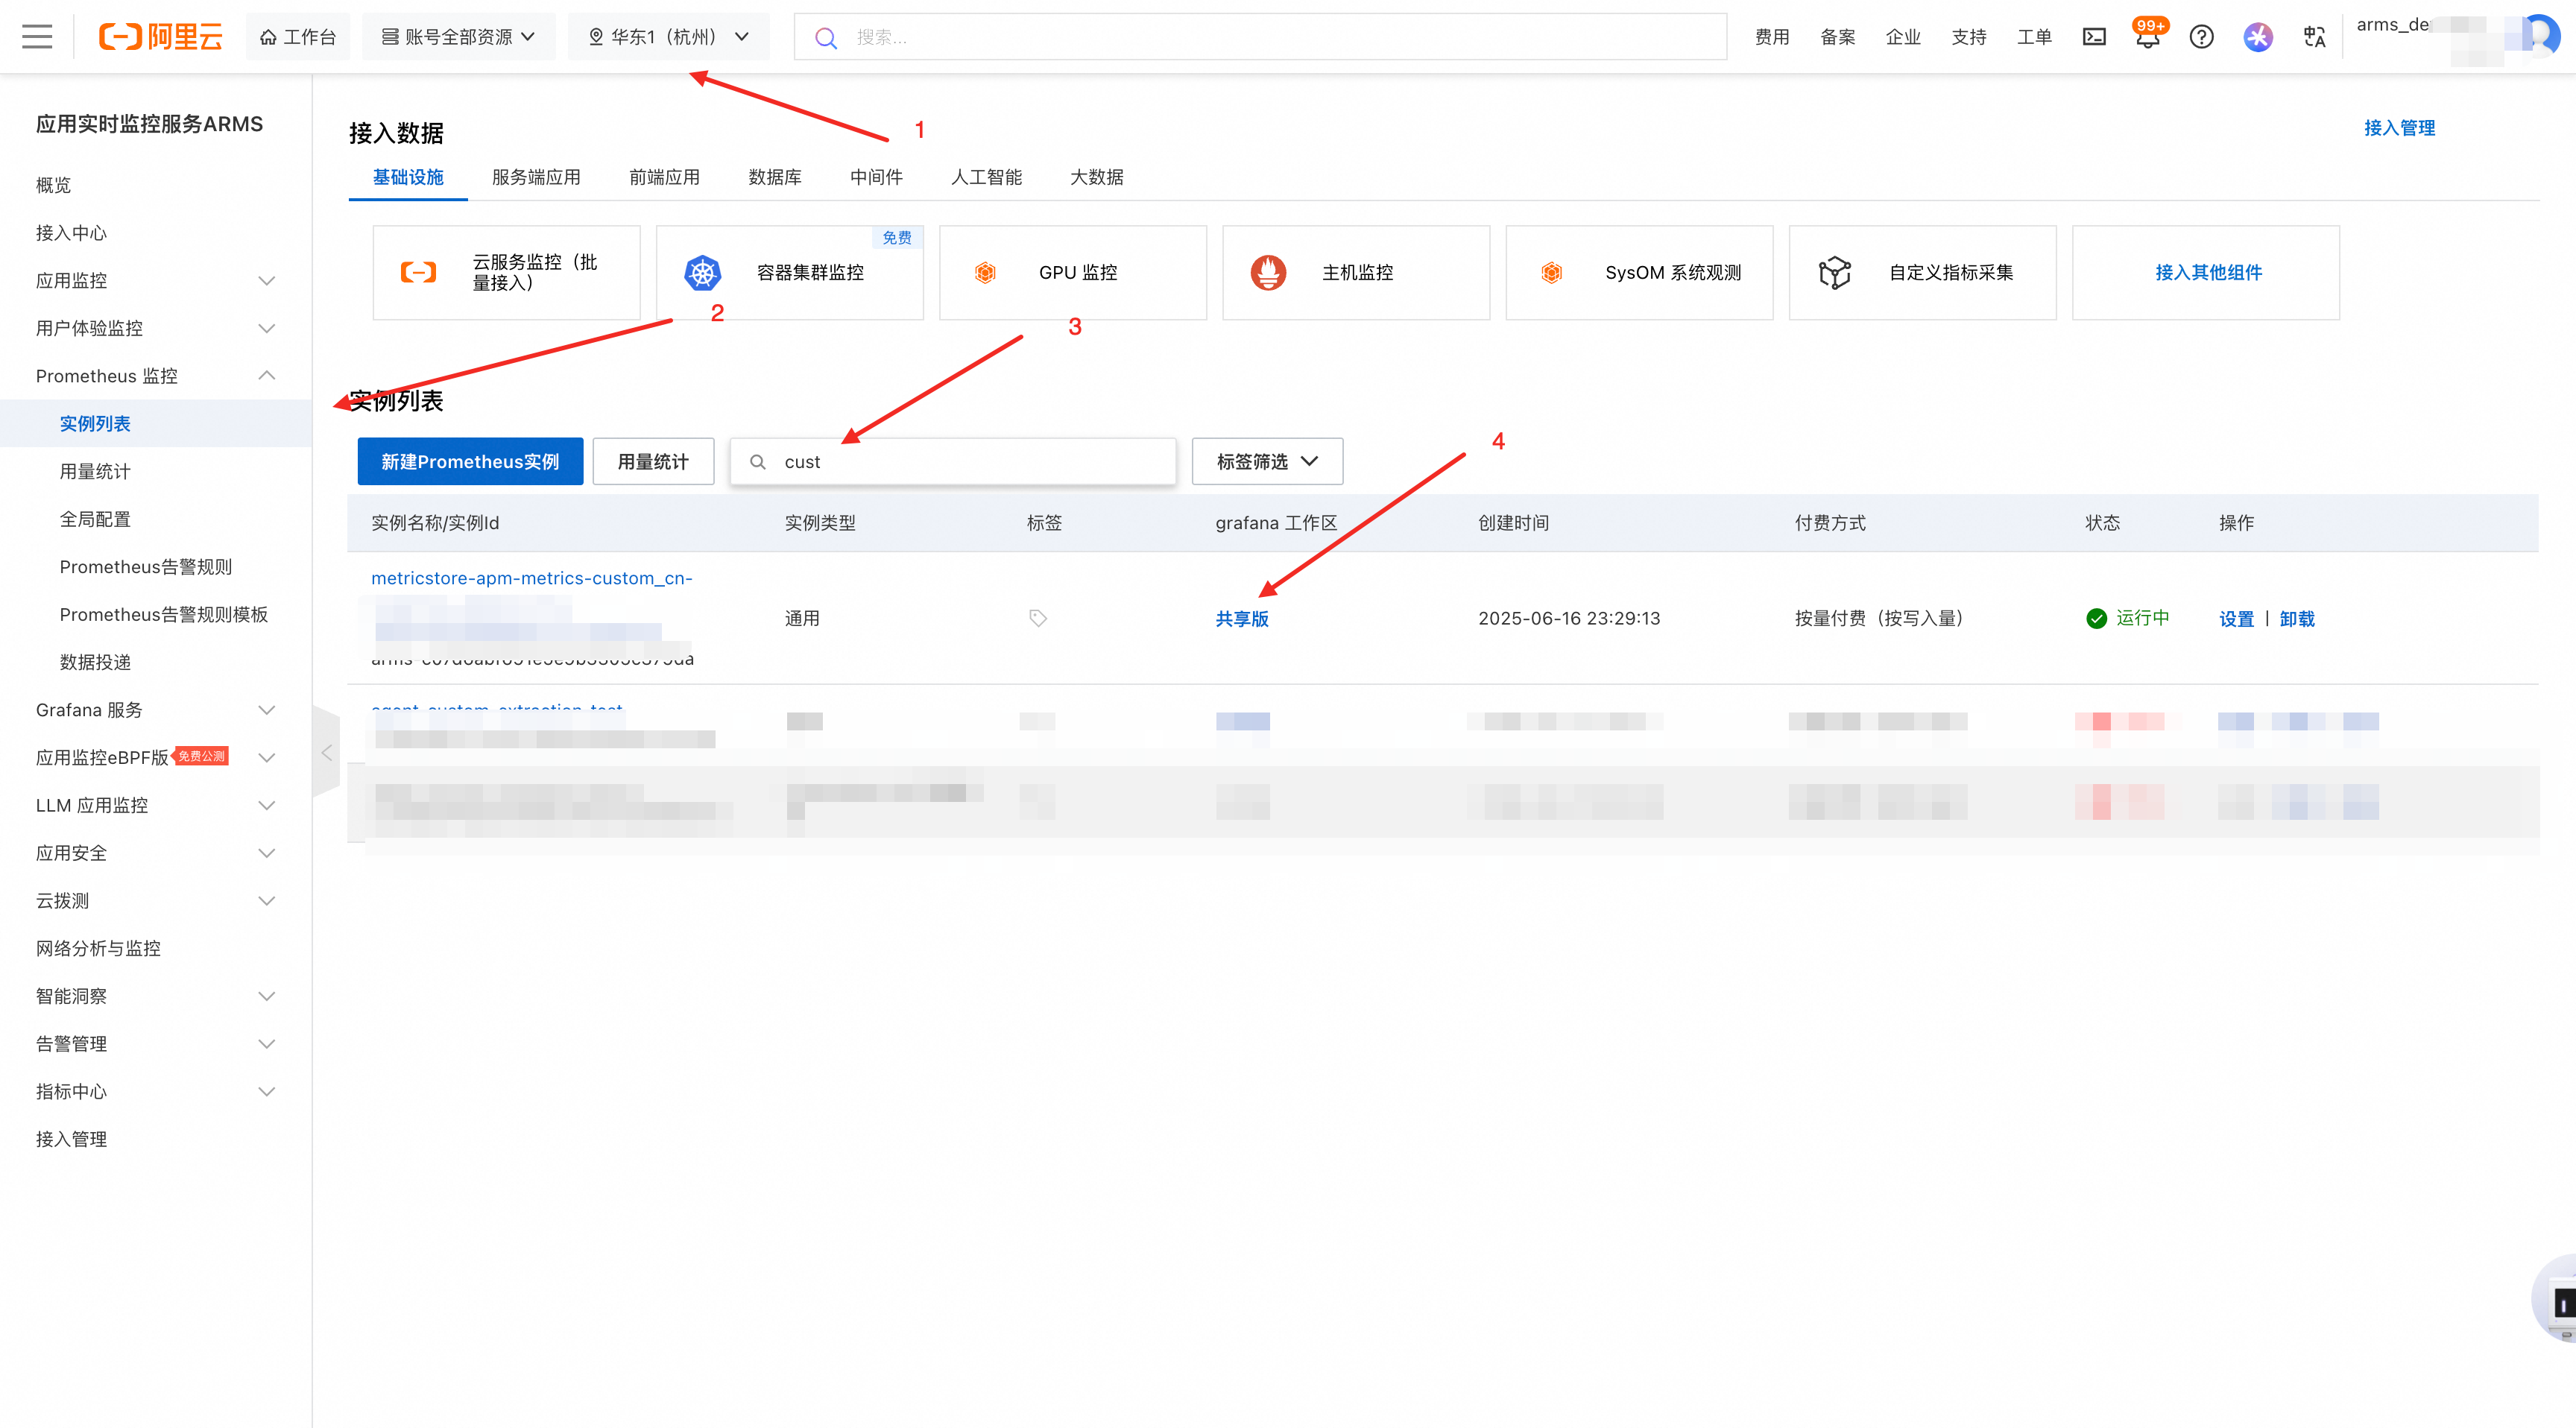Screen dimensions: 2576x1428
Task: Open the region dropdown 华东1（杭州）
Action: (668, 37)
